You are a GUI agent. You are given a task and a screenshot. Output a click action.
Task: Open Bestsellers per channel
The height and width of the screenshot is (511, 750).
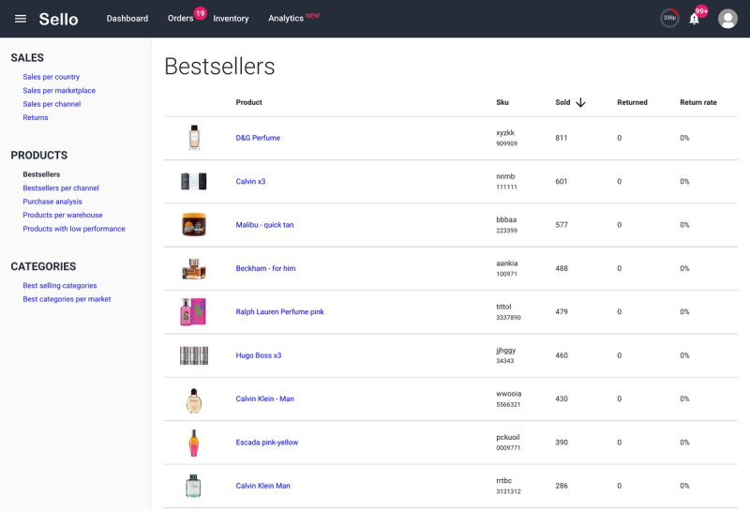[x=61, y=188]
